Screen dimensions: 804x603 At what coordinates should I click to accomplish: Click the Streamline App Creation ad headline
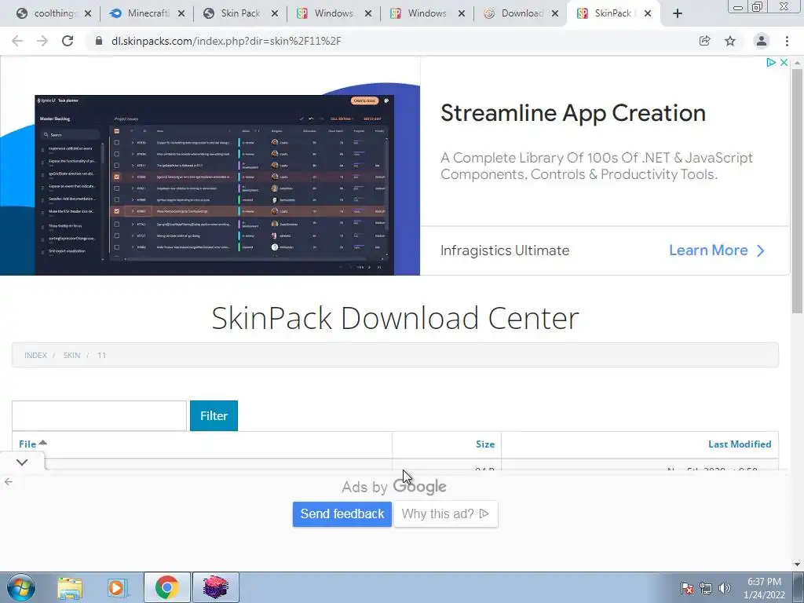[572, 113]
